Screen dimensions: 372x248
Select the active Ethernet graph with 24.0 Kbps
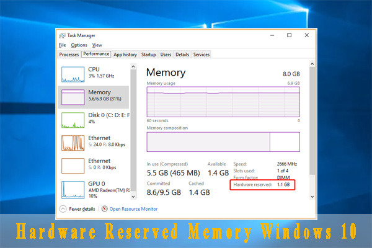[73, 143]
